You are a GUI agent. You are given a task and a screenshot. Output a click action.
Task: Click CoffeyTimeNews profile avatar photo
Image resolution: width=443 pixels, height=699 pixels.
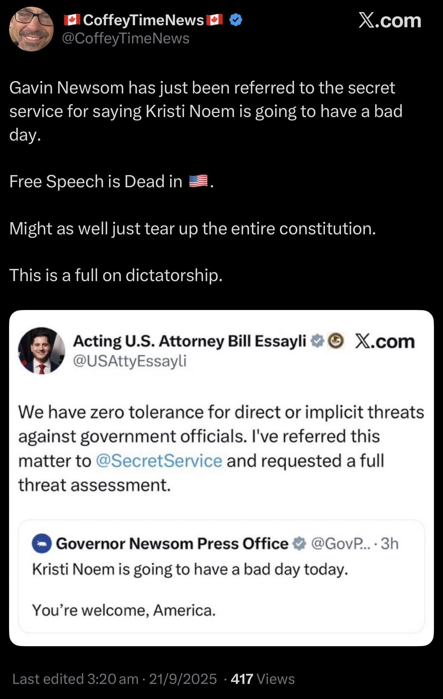31,29
